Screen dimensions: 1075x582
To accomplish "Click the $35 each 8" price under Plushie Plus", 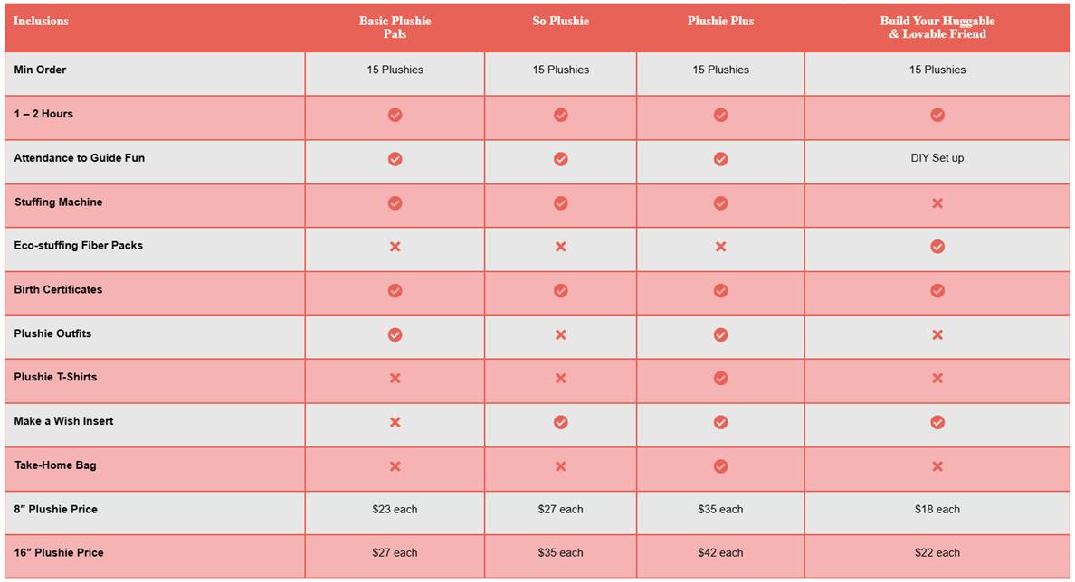I will pyautogui.click(x=720, y=510).
